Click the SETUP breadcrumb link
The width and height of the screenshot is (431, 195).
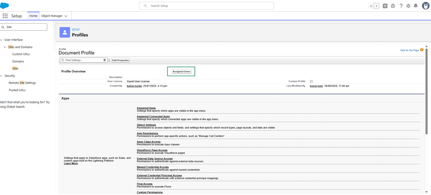(76, 29)
